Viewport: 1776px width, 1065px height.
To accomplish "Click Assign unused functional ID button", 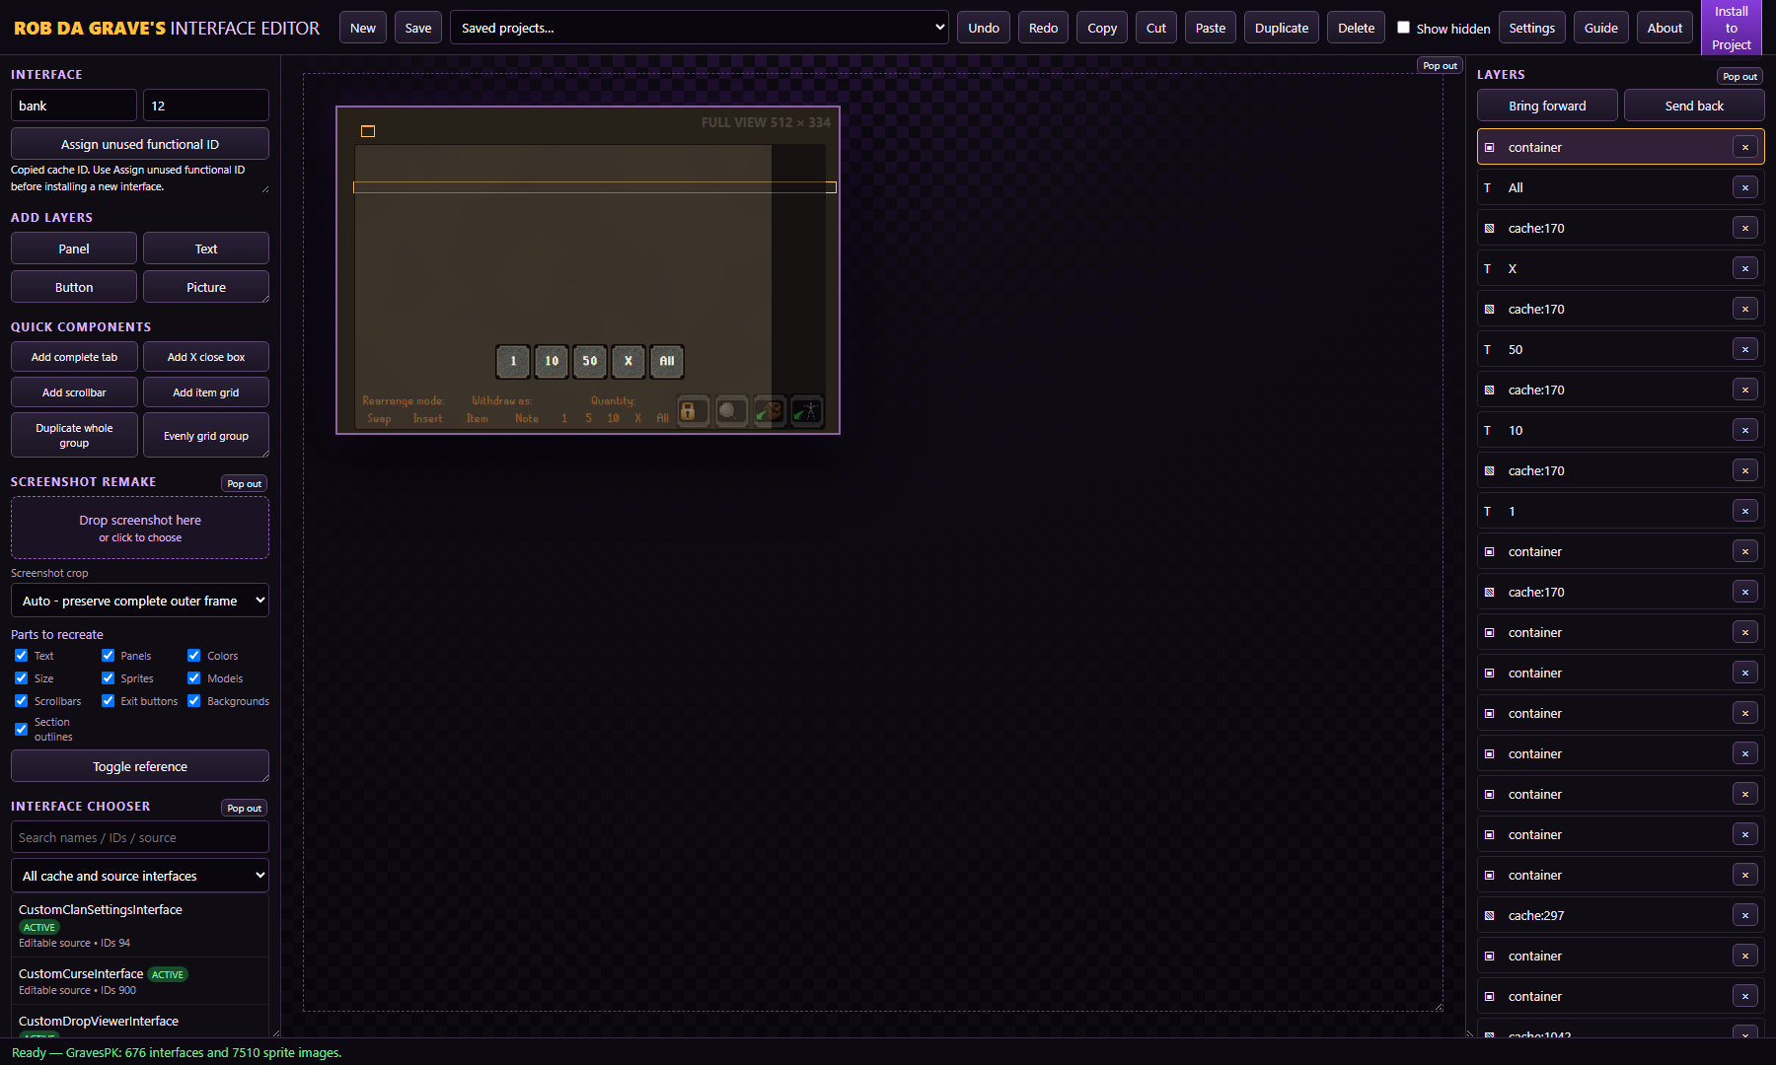I will pos(139,144).
